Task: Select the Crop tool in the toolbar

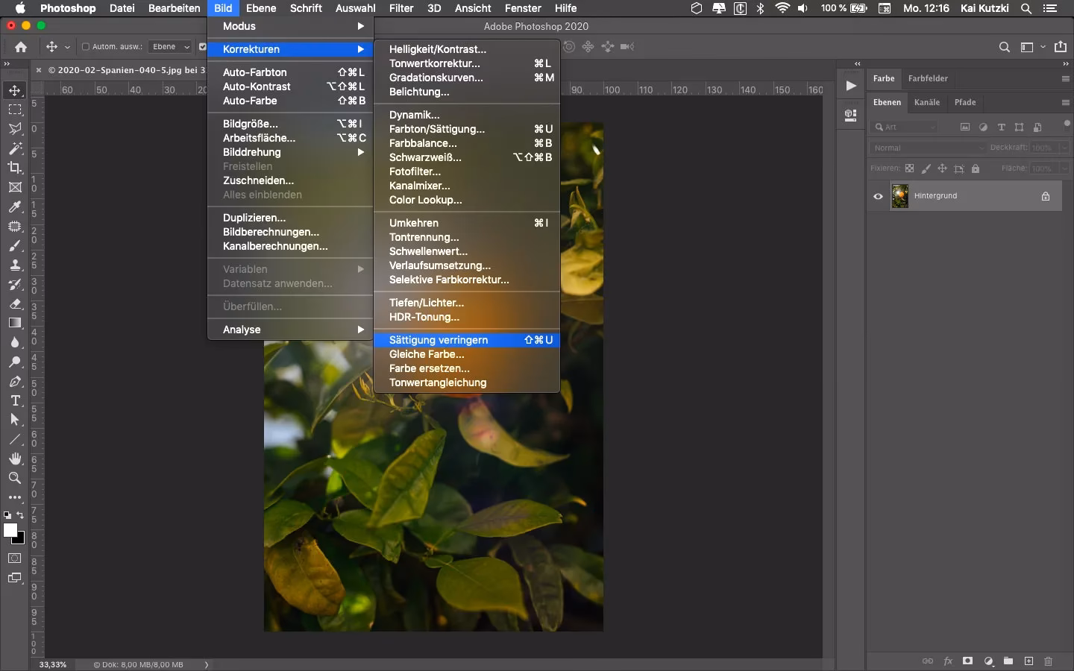Action: (x=15, y=168)
